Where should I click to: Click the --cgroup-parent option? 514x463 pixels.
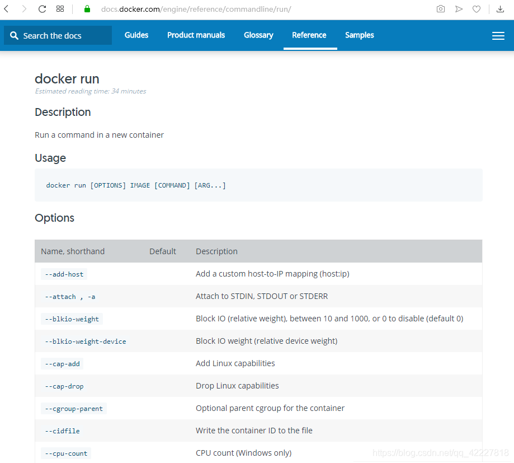click(74, 409)
